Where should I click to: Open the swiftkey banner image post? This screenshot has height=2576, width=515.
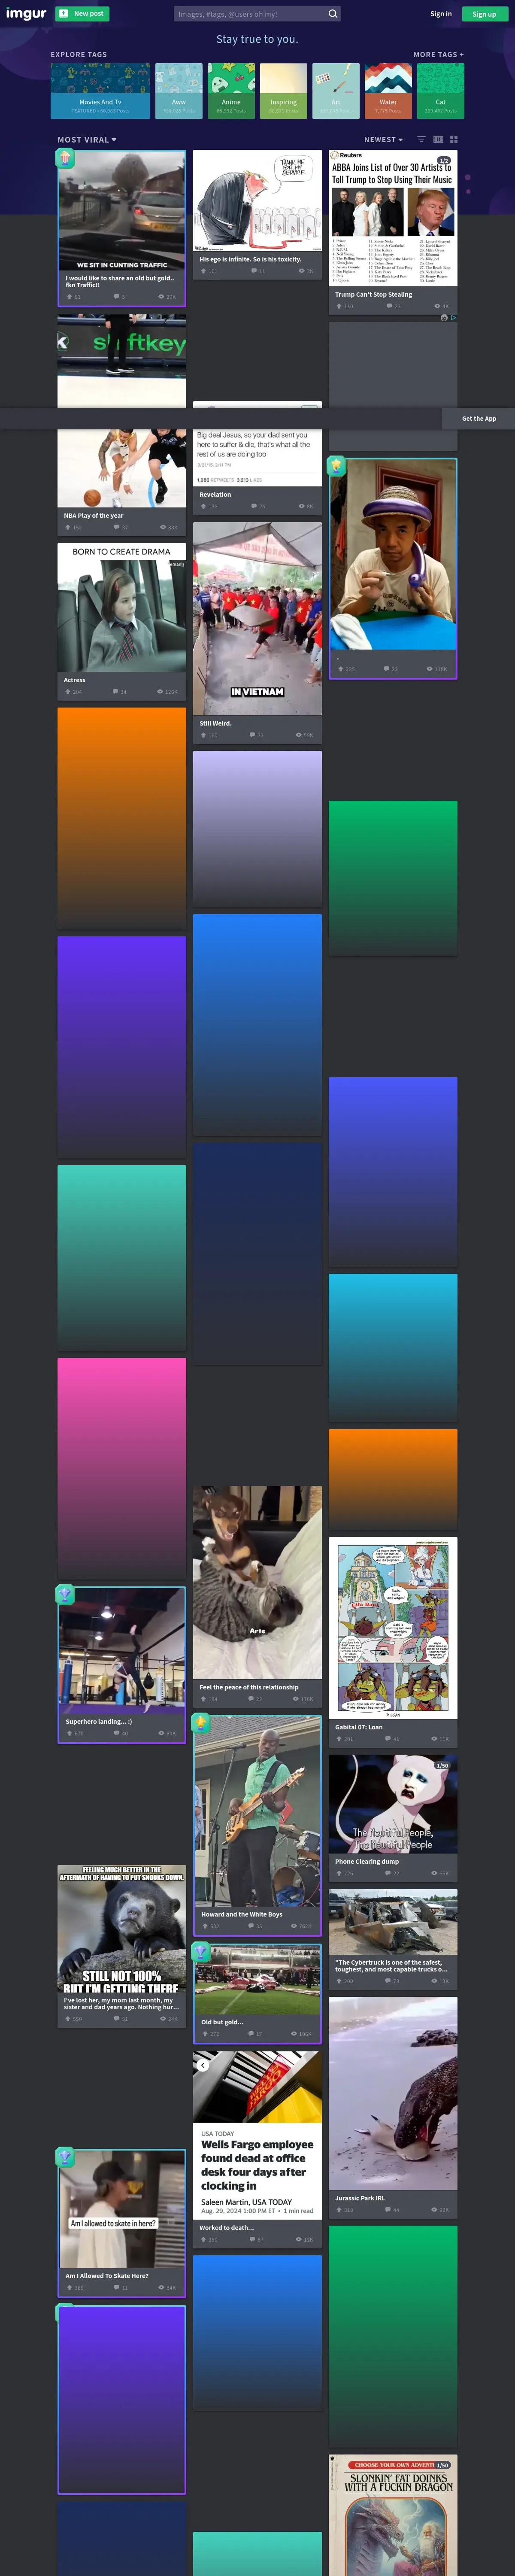[122, 361]
